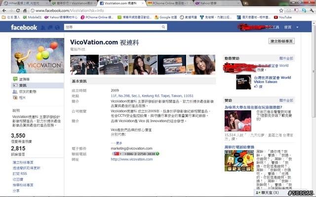This screenshot has height=197, width=316.
Task: Click the Create Page button at top right
Action: pyautogui.click(x=281, y=41)
